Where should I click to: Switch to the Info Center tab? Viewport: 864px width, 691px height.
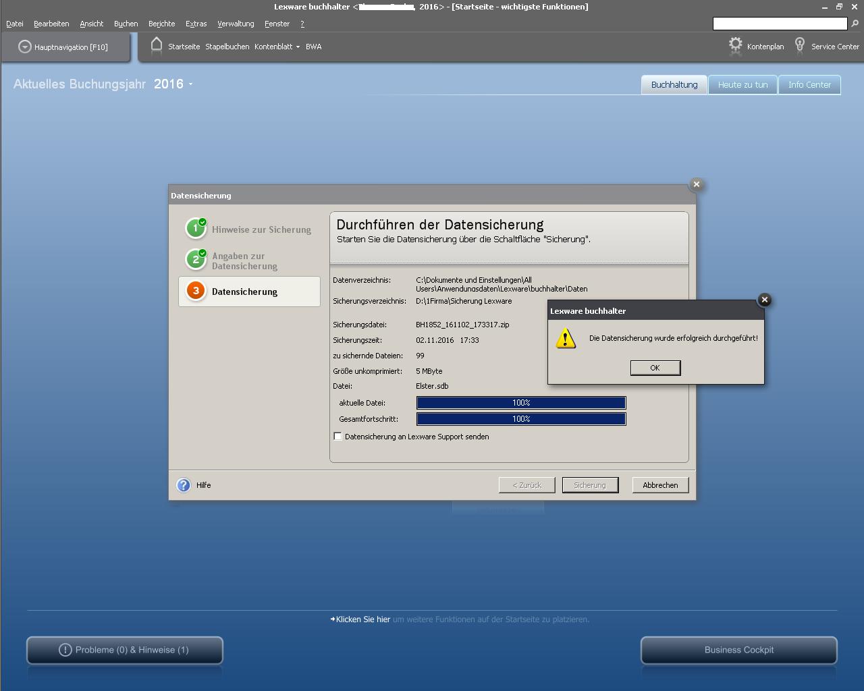(x=810, y=85)
